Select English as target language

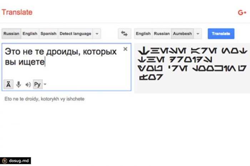click(x=143, y=34)
